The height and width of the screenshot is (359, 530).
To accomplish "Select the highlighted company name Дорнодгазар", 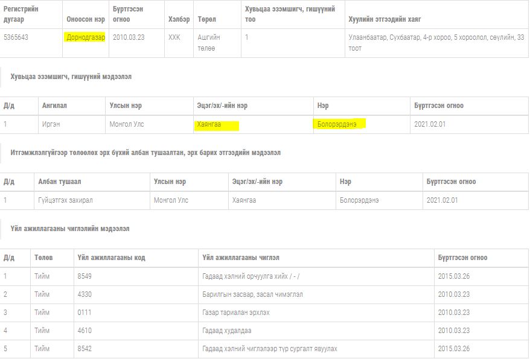I will pos(85,37).
